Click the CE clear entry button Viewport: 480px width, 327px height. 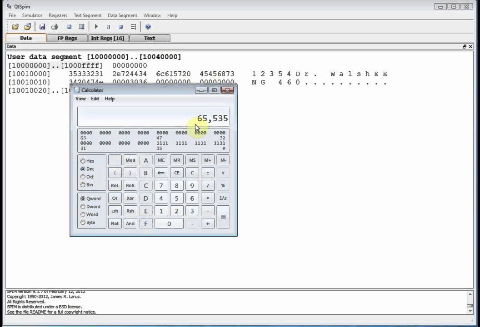177,173
